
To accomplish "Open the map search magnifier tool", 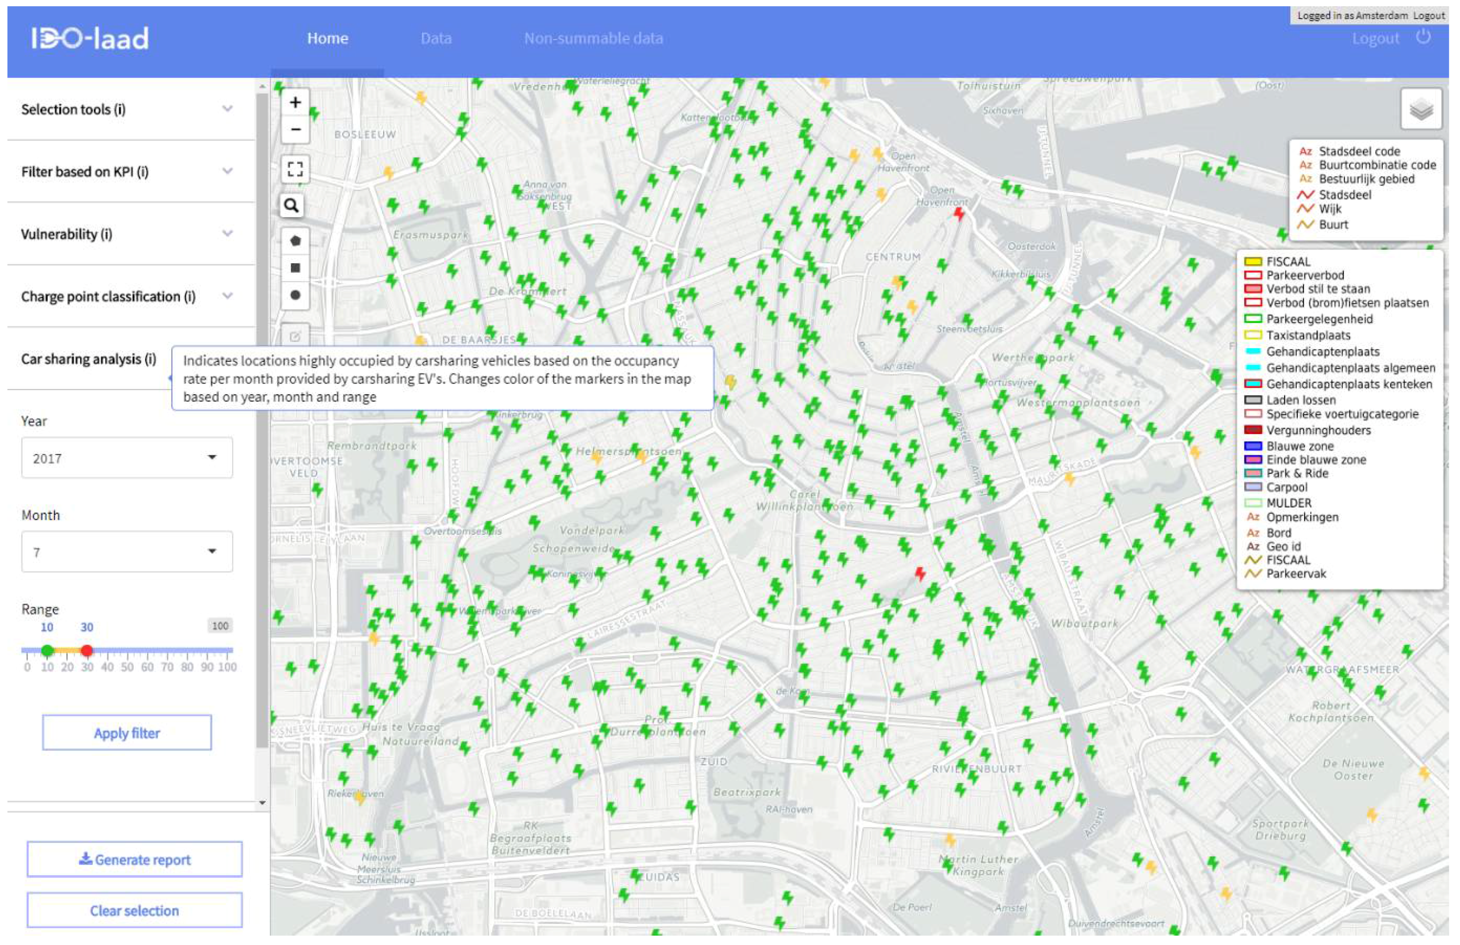I will click(x=292, y=206).
